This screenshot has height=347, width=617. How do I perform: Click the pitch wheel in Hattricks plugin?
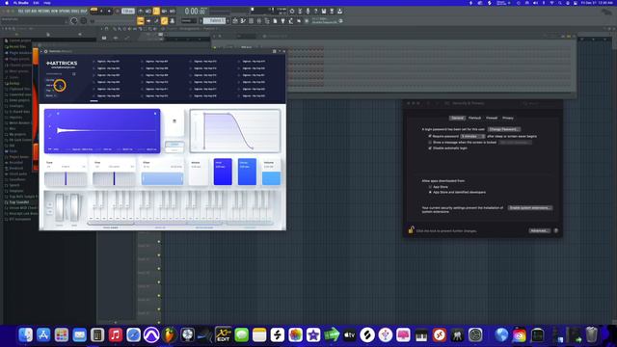click(60, 207)
